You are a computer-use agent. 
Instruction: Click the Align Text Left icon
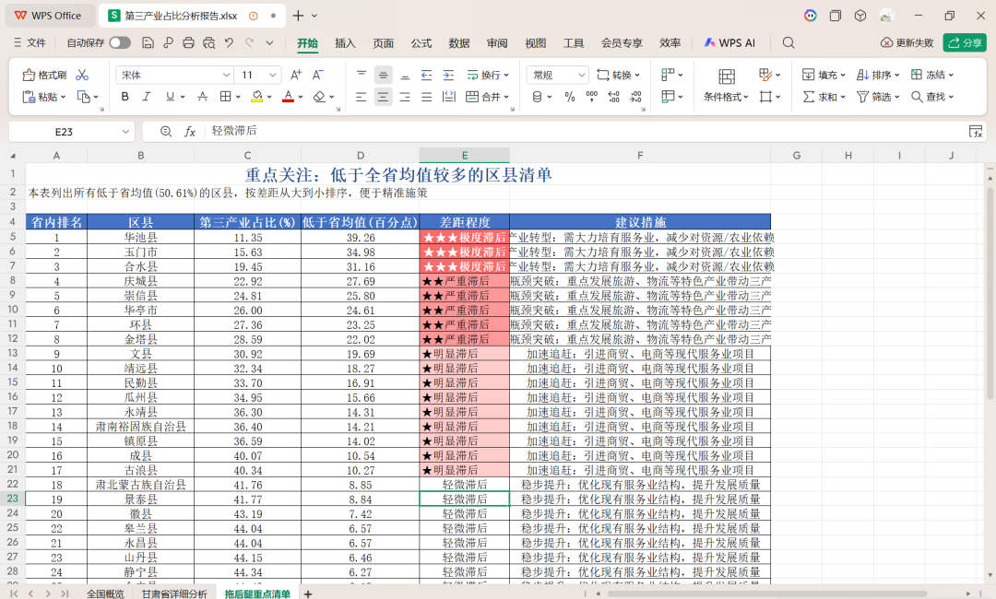(362, 97)
